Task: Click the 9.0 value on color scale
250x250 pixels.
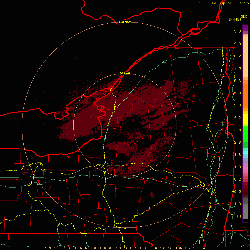Action: coord(237,44)
